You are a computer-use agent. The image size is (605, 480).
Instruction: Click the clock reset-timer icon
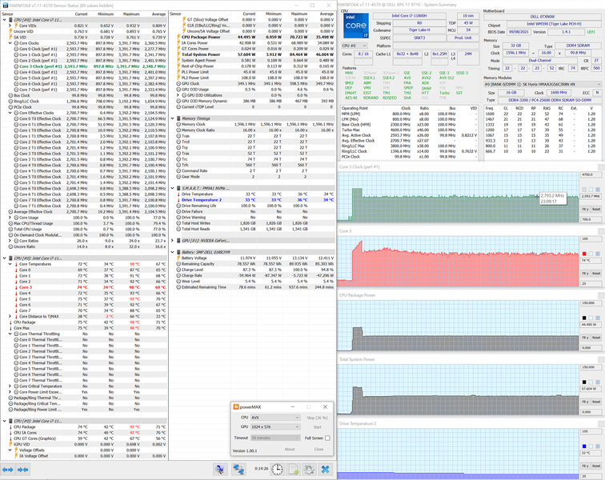[x=277, y=469]
